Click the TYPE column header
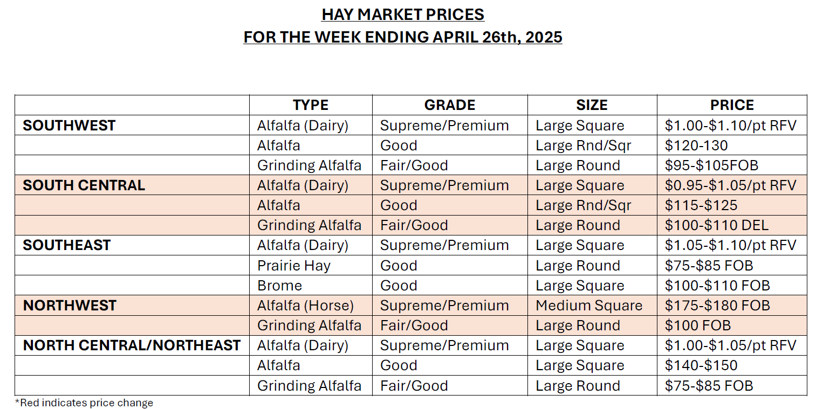Viewport: 823px width, 409px height. pyautogui.click(x=311, y=105)
